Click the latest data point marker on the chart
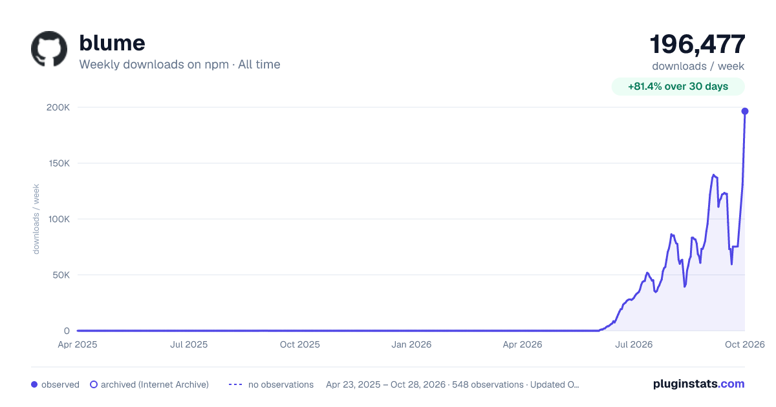The width and height of the screenshot is (776, 407). click(x=745, y=111)
